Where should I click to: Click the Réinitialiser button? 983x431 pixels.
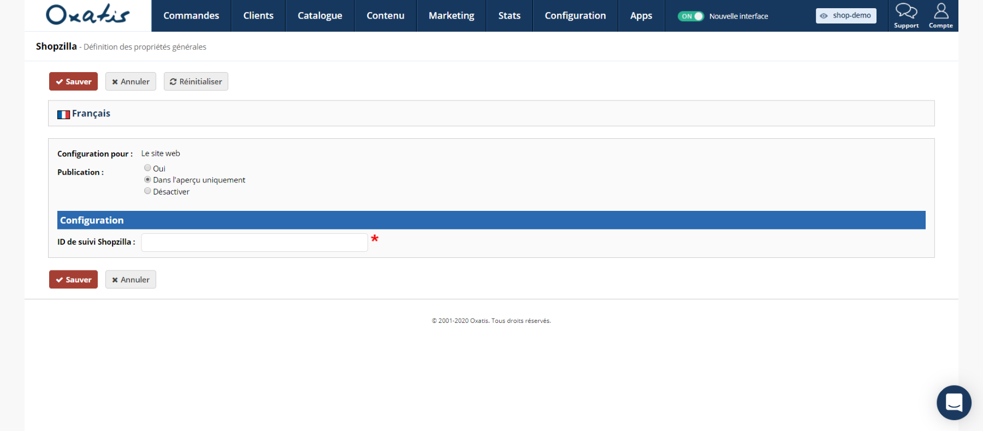196,81
